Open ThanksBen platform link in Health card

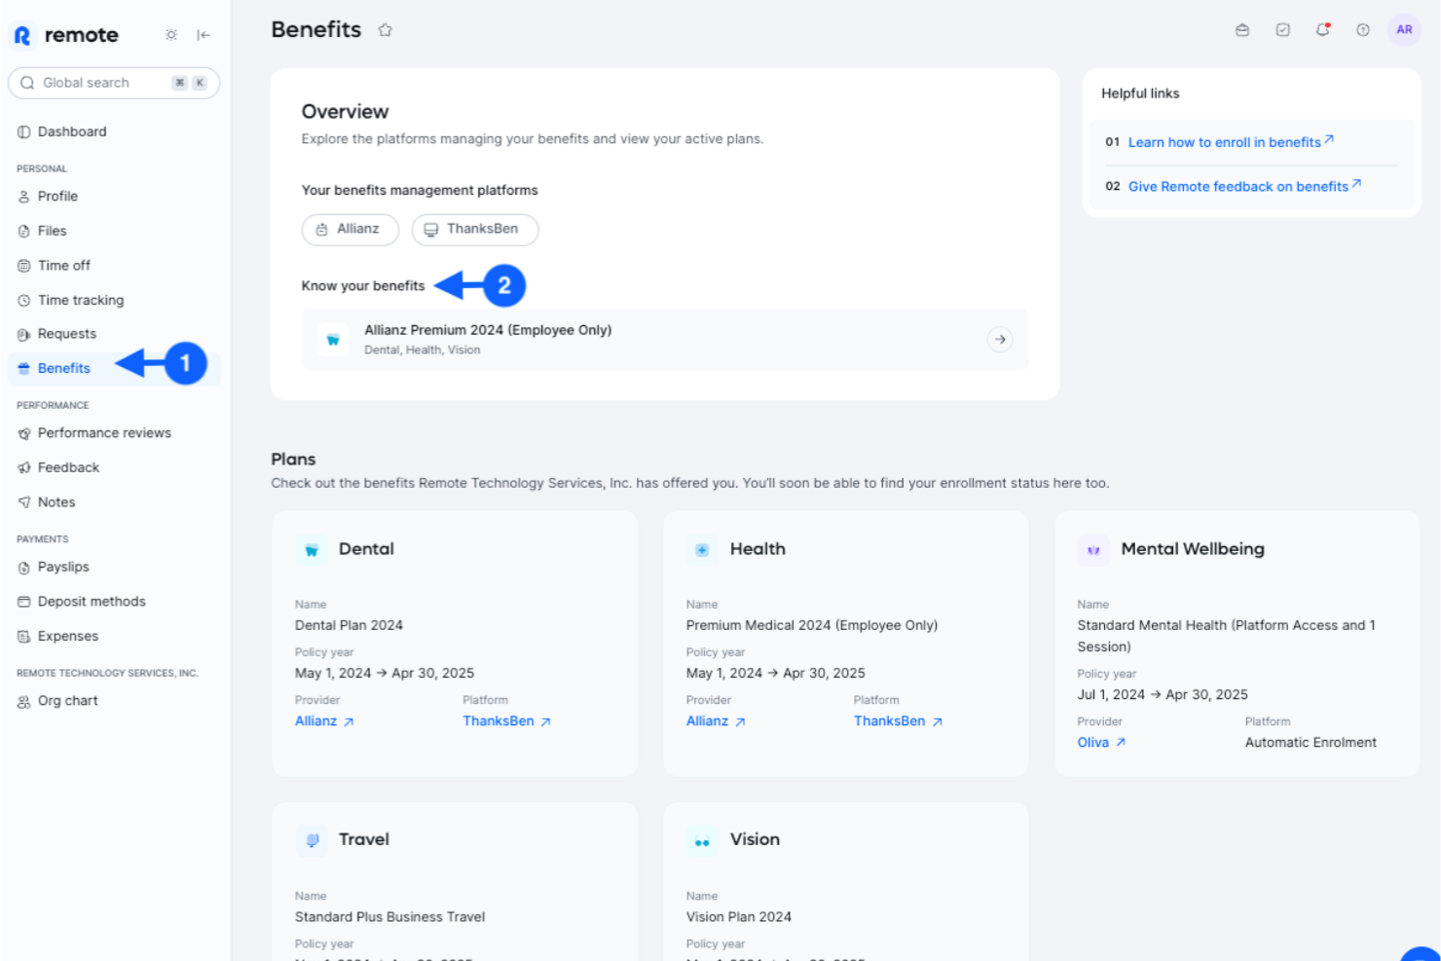coord(899,721)
